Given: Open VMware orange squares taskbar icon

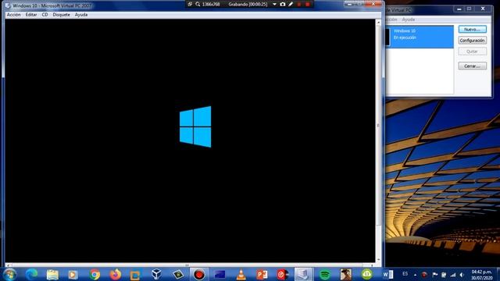Looking at the screenshot, I should tap(135, 275).
